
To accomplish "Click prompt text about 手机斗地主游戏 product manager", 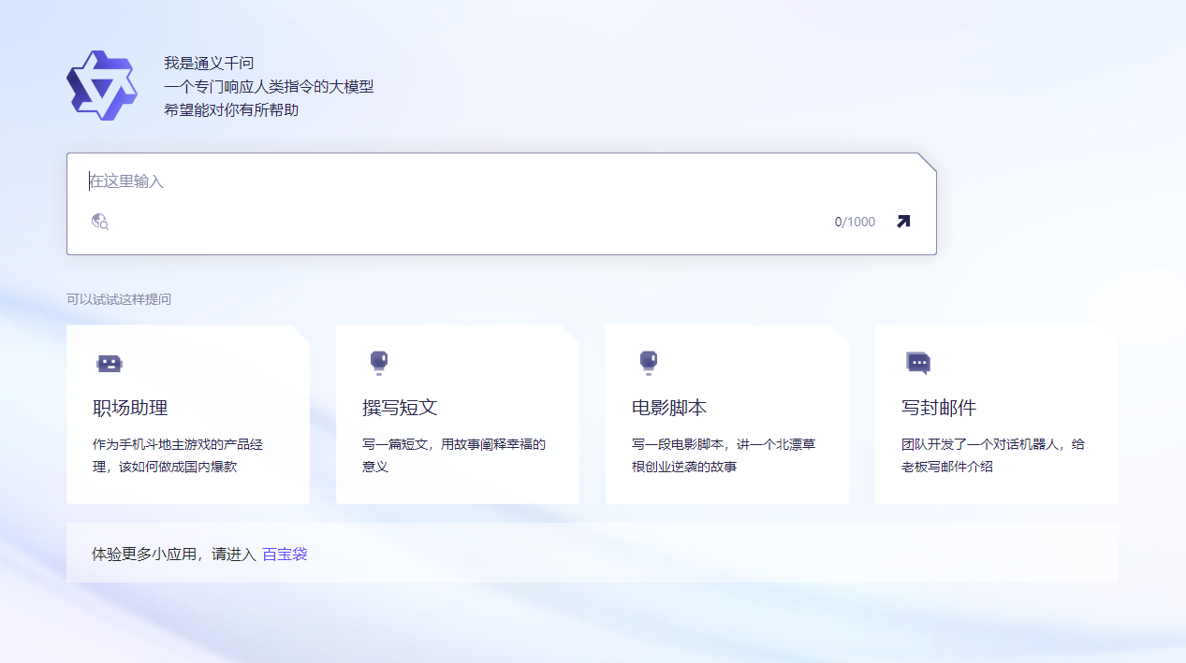I will (x=178, y=455).
